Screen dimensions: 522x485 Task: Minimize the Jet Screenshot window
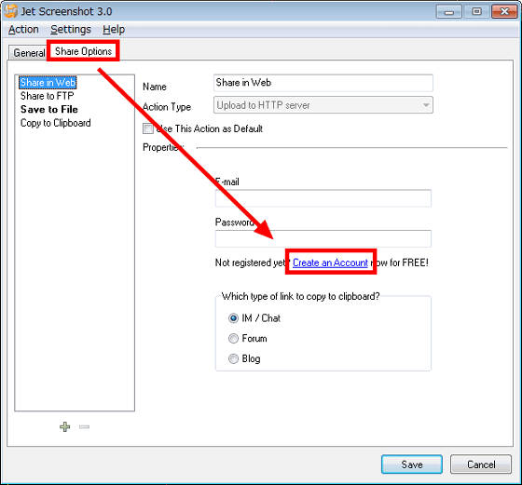tap(448, 11)
